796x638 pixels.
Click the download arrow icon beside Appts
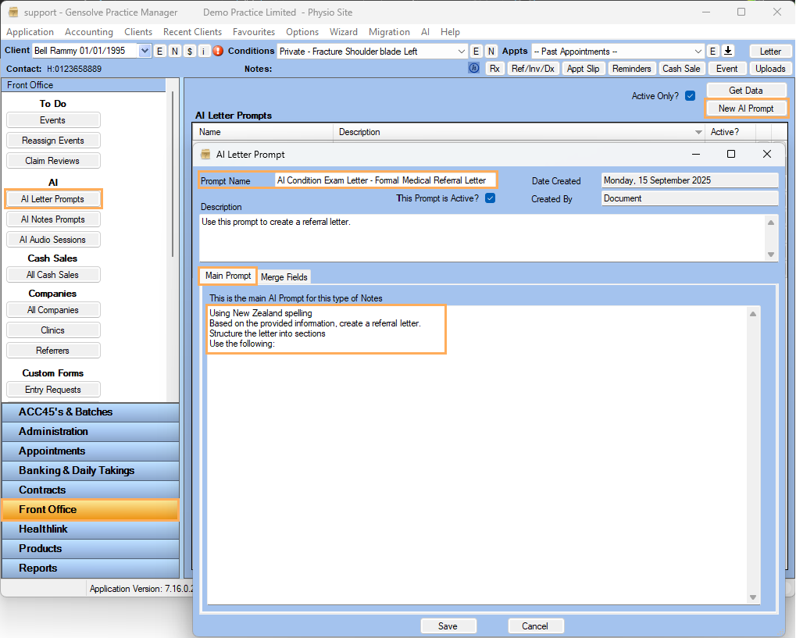[x=728, y=52]
